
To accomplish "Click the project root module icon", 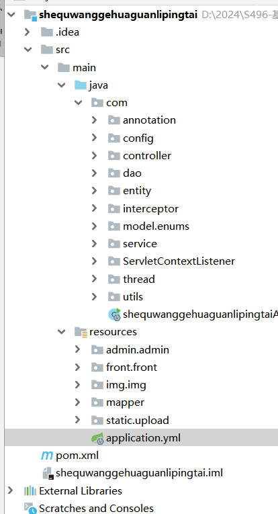I will click(x=30, y=15).
